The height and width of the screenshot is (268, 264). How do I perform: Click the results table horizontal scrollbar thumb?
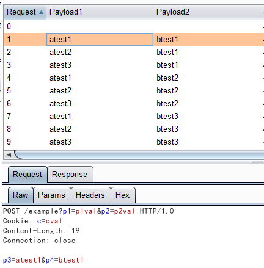[x=139, y=155]
